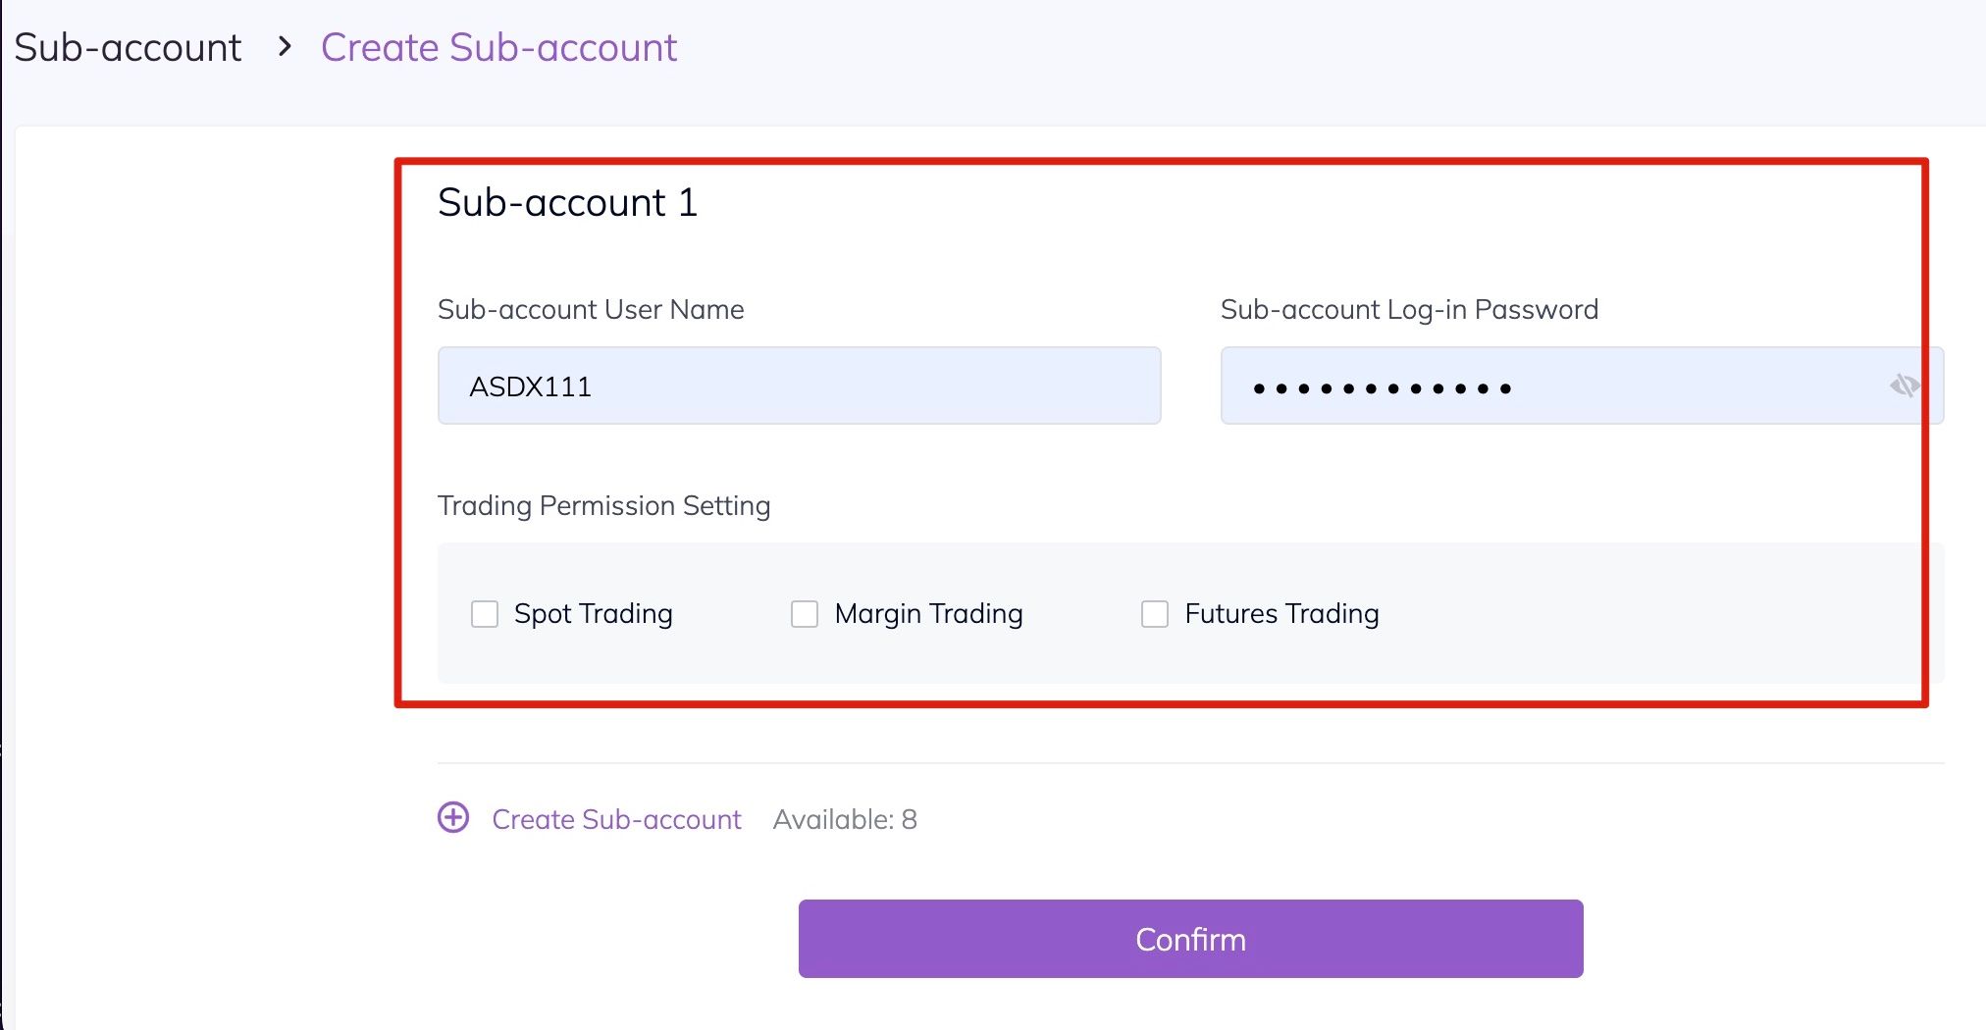Click the Margin Trading text label
The image size is (1986, 1030).
[x=928, y=614]
